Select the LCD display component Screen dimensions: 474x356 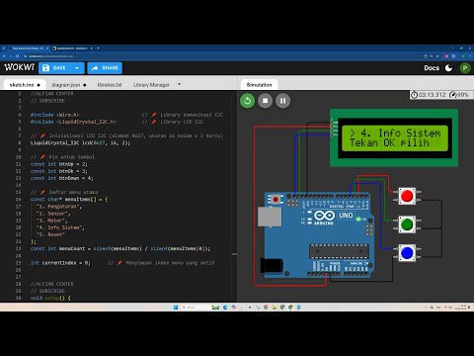394,137
